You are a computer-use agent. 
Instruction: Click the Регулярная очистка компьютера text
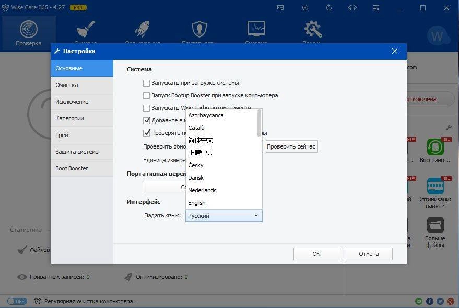90,301
